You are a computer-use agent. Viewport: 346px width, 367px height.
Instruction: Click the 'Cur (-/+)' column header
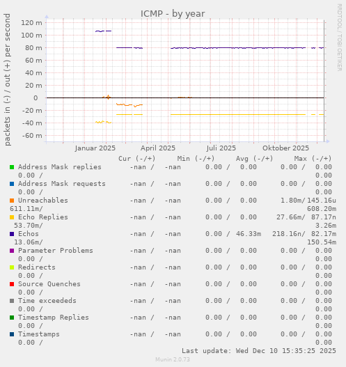(137, 159)
